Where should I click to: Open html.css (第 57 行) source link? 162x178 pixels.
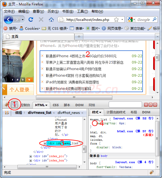click(135, 131)
